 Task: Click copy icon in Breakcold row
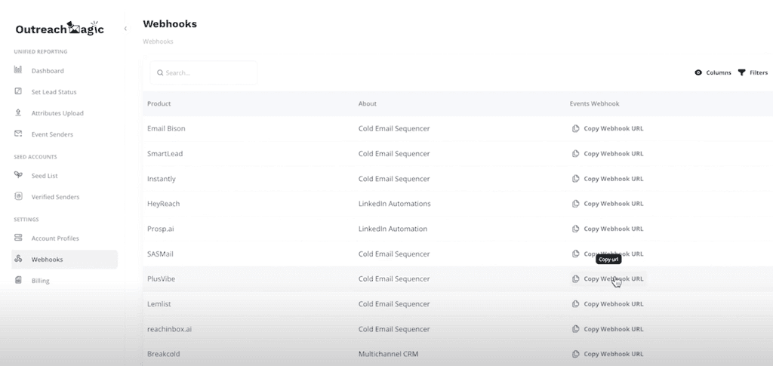[x=575, y=354]
